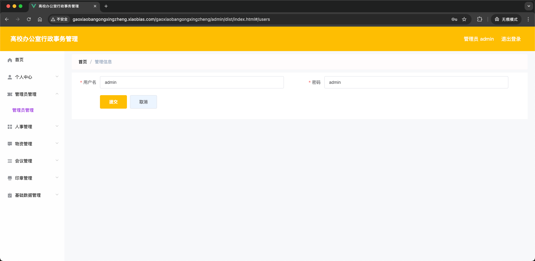Click the browser address bar URL
Viewport: 535px width, 261px height.
tap(171, 19)
